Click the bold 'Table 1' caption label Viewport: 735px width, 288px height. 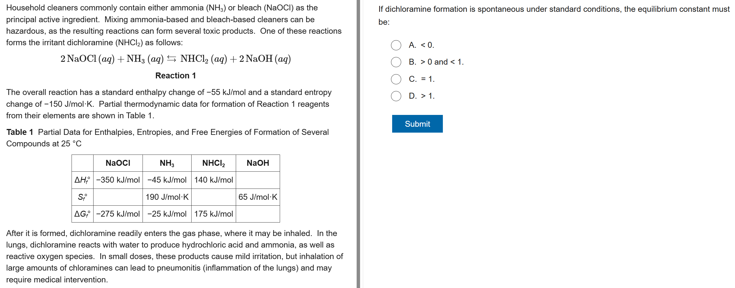point(20,132)
